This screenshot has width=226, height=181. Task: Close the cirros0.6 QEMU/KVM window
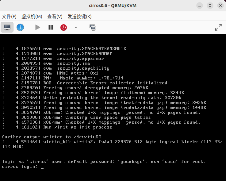(220, 6)
